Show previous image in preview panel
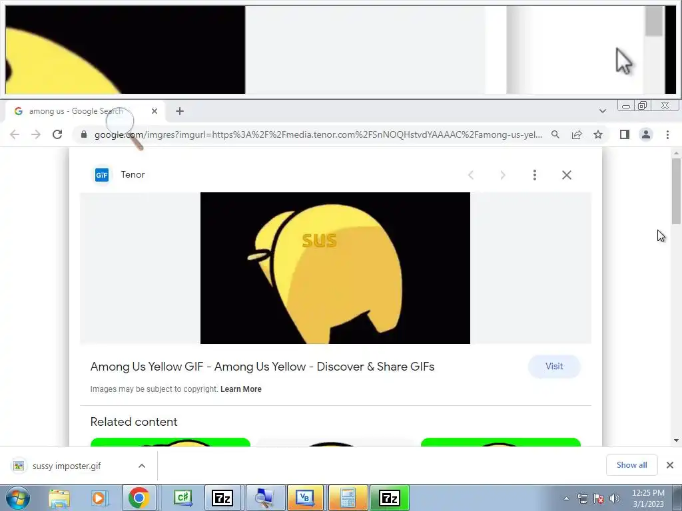 pos(471,175)
